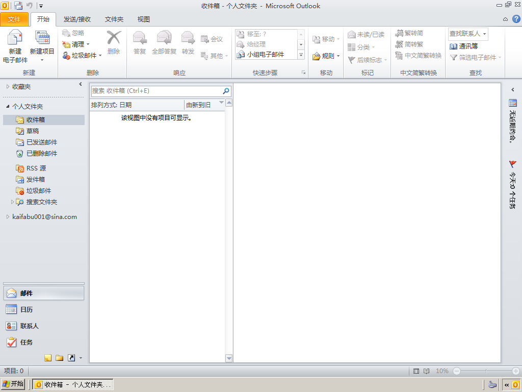Open the 垃圾邮件 folder in tree
Screen dimensions: 522x392
tap(39, 191)
